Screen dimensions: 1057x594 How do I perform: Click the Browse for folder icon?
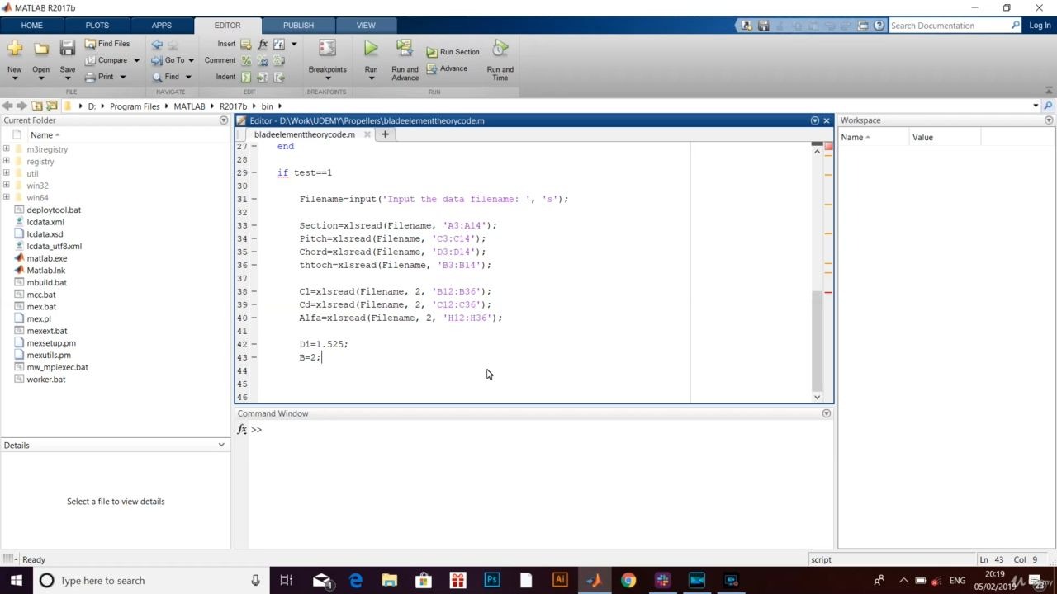52,106
